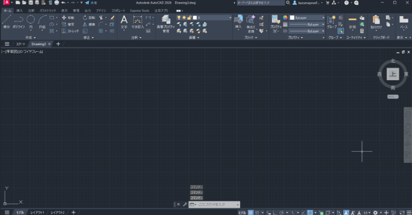The width and height of the screenshot is (412, 215).
Task: Switch to the 挿入 (Insert) ribbon tab
Action: [19, 11]
